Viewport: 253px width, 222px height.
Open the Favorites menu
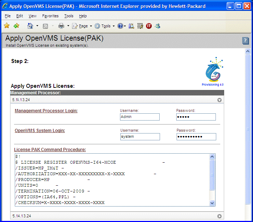pos(50,16)
